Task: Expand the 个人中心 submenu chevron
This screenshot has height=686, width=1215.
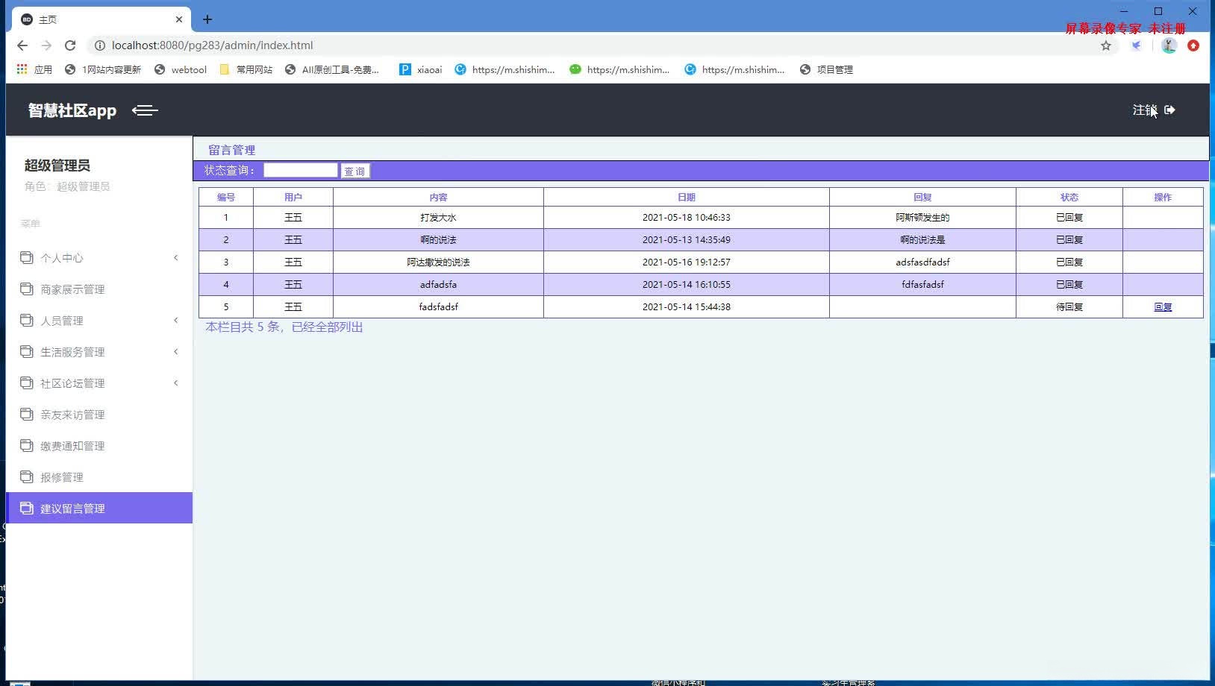Action: tap(176, 257)
